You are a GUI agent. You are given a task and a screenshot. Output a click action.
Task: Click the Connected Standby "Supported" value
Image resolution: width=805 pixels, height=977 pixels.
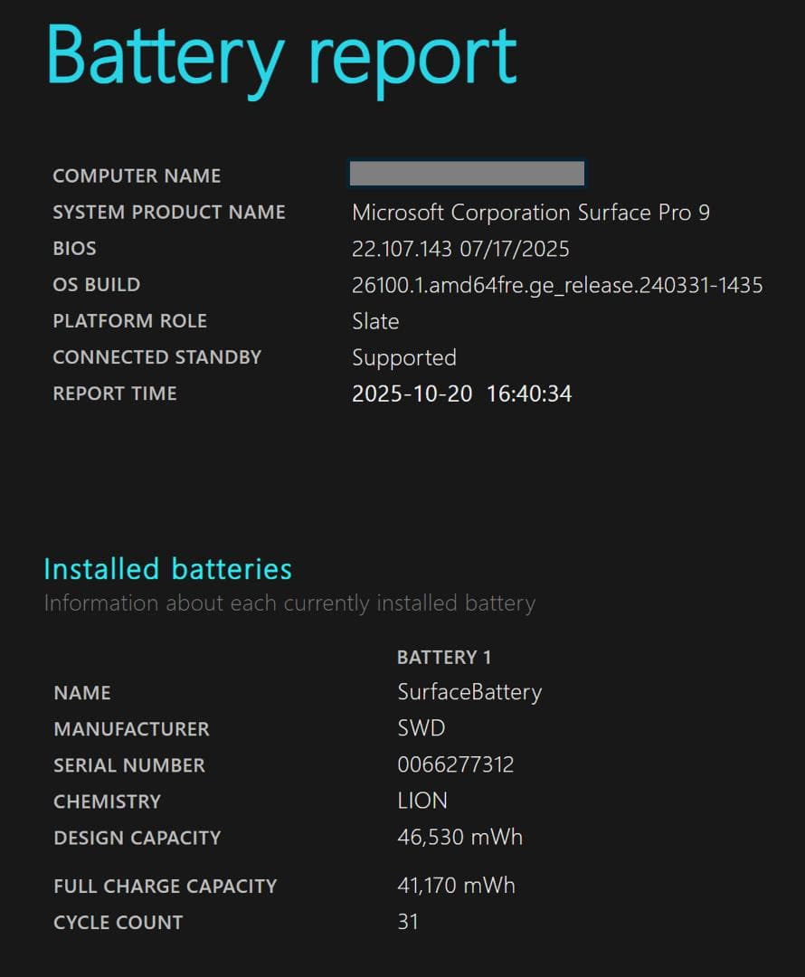point(403,357)
